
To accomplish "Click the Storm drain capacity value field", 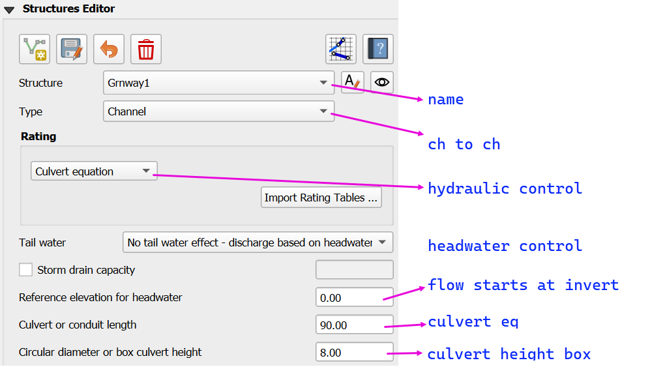I will tap(354, 270).
